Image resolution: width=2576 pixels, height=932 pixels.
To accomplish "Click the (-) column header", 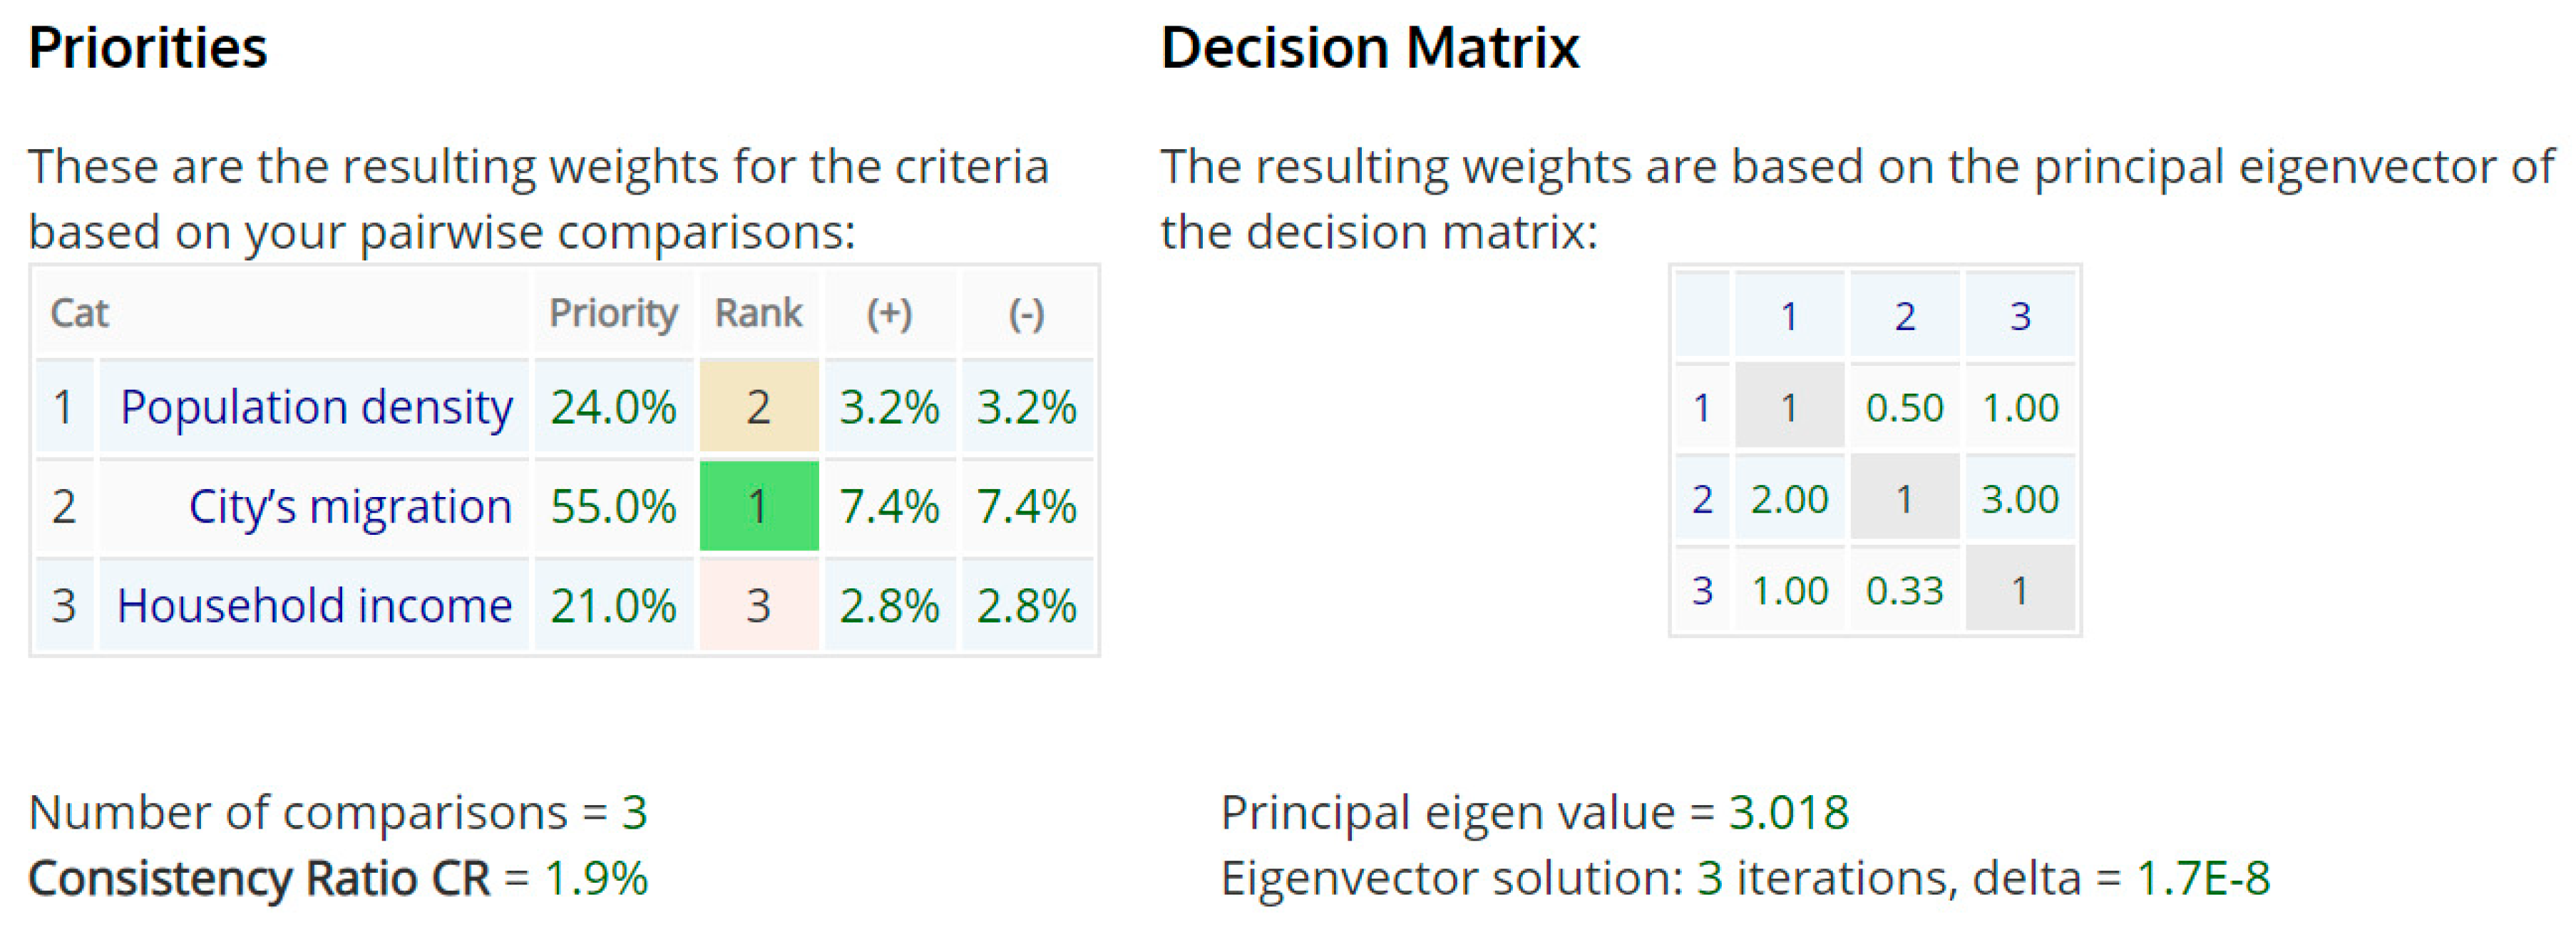I will pyautogui.click(x=1026, y=313).
